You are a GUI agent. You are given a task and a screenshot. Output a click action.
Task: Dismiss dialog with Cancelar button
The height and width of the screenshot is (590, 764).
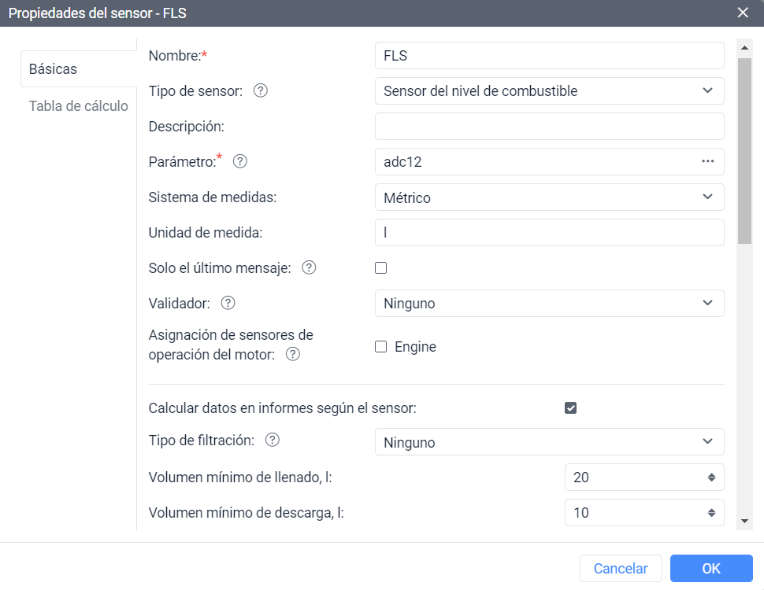tap(621, 568)
